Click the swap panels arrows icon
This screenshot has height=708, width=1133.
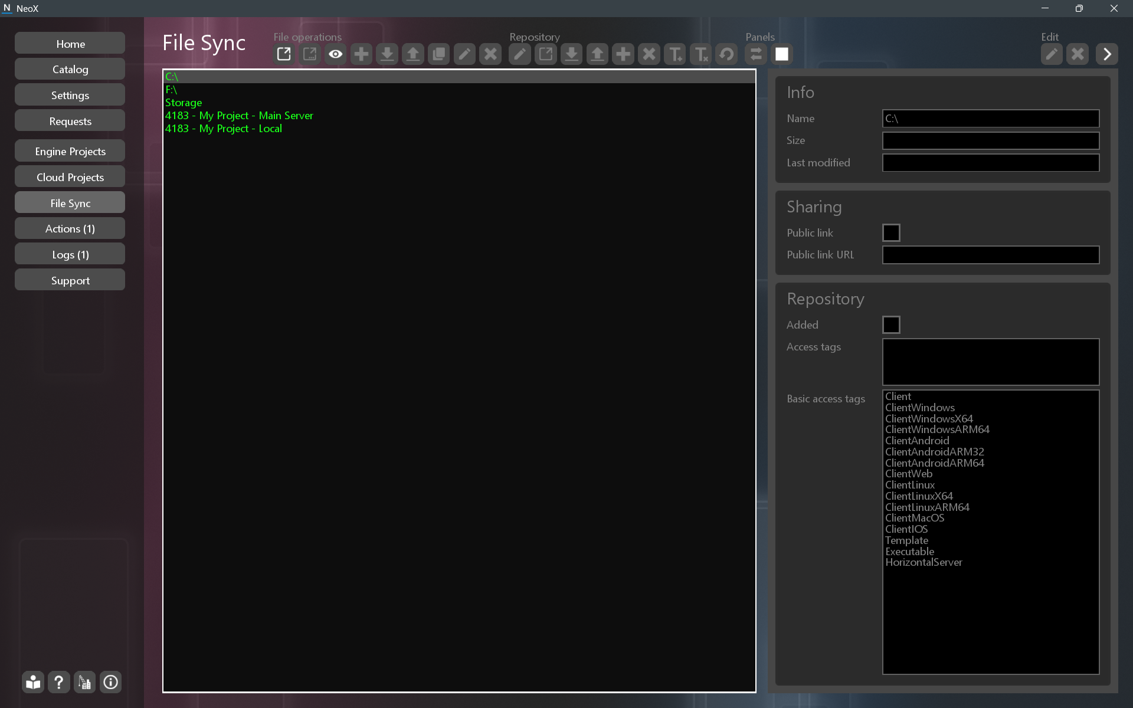point(756,54)
